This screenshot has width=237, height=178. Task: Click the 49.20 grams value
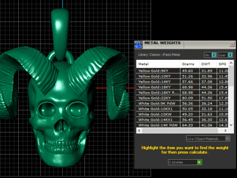click(x=187, y=114)
